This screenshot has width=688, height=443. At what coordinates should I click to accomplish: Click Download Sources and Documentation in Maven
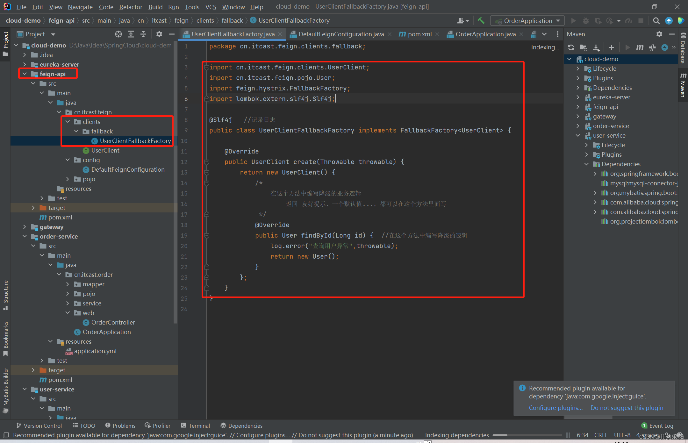click(x=596, y=47)
